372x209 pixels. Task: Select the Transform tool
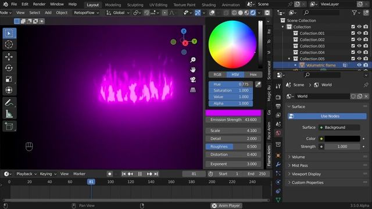[9, 91]
